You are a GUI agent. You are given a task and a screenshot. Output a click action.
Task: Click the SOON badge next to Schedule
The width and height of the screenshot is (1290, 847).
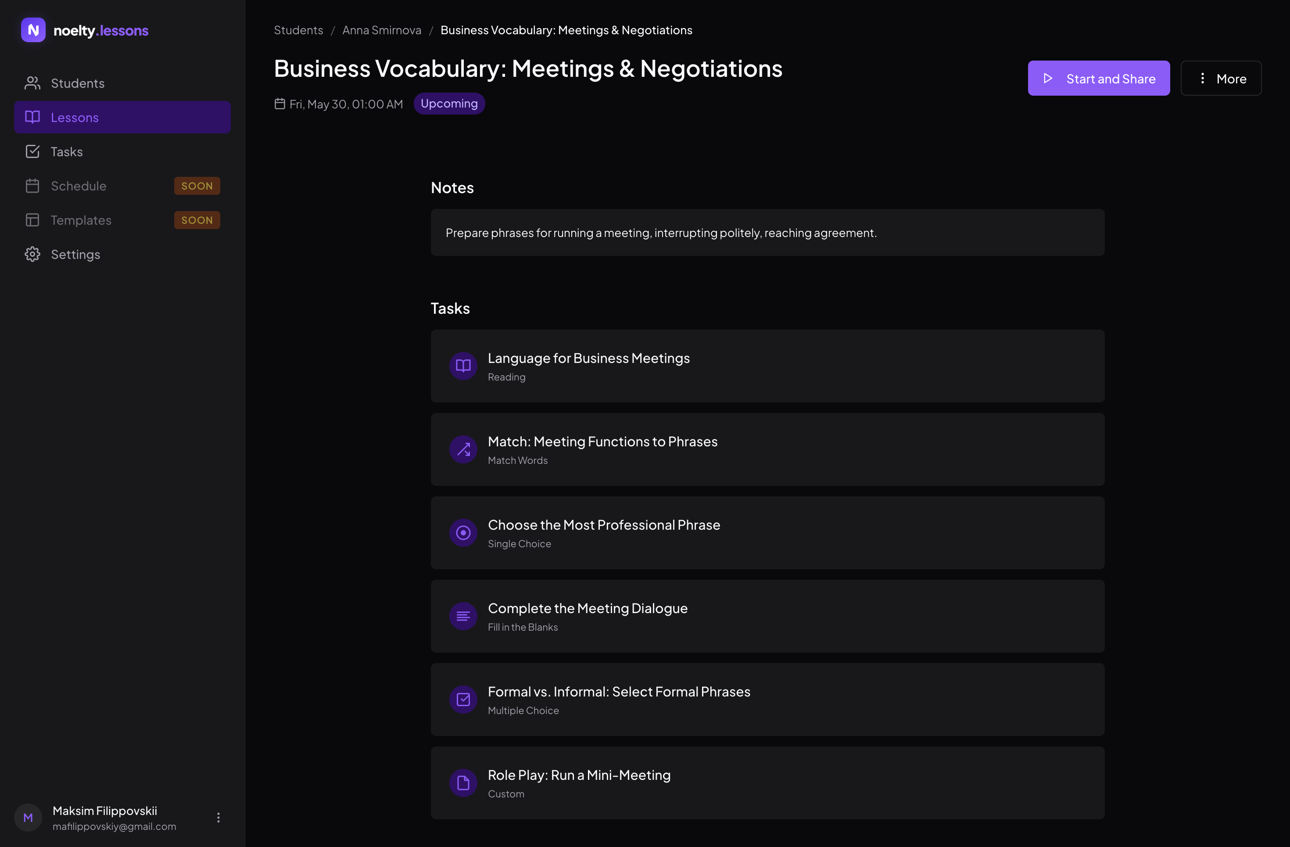[197, 186]
